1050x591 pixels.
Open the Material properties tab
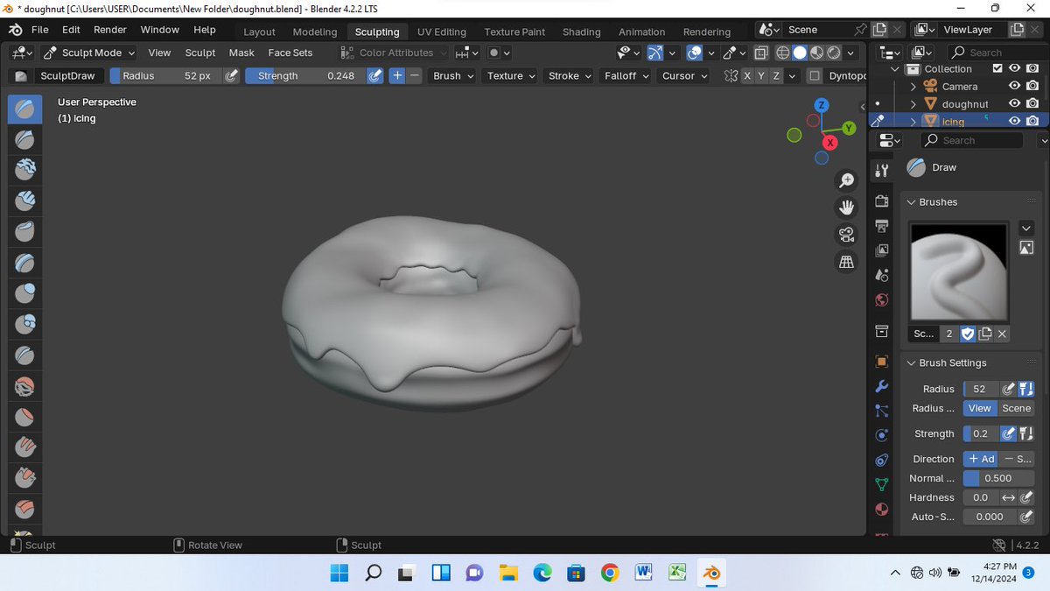[882, 509]
